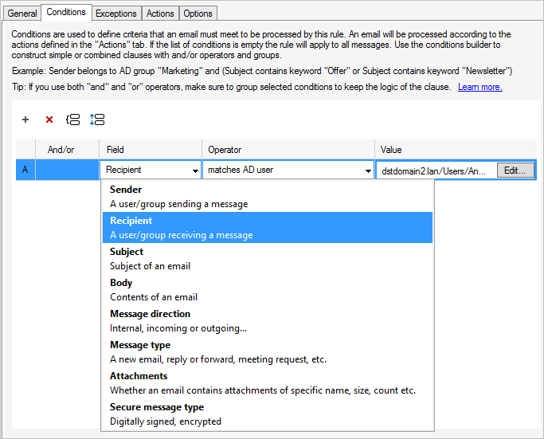
Task: Choose Sender from the field list
Action: (x=268, y=197)
